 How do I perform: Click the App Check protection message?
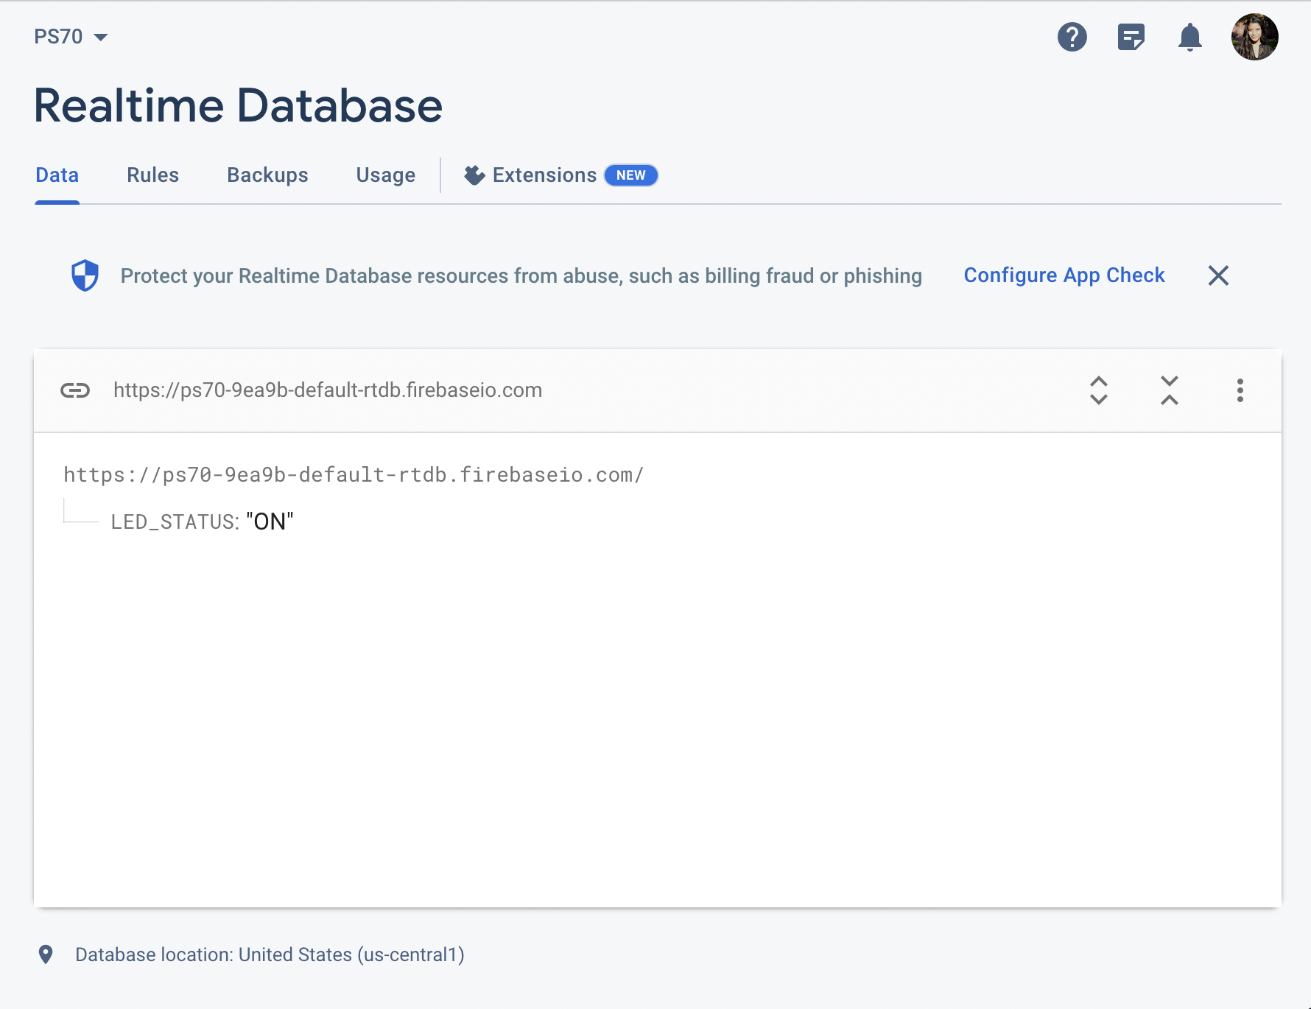point(521,275)
